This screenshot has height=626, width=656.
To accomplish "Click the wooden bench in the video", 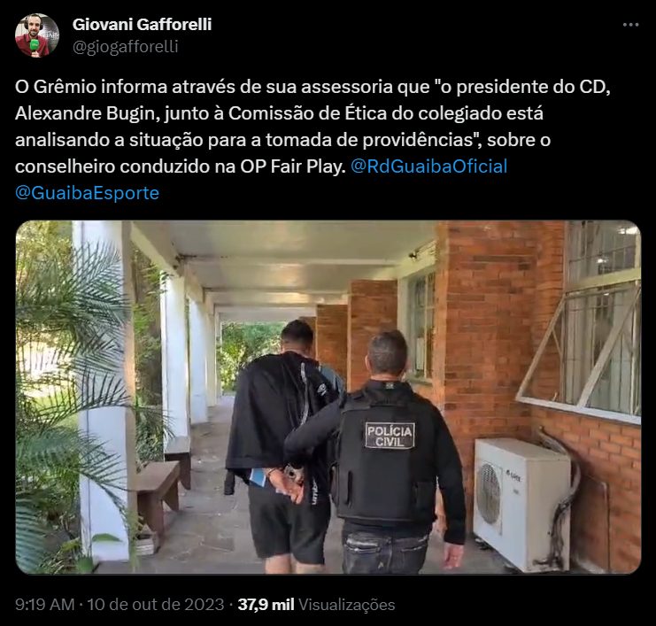I will click(x=158, y=490).
